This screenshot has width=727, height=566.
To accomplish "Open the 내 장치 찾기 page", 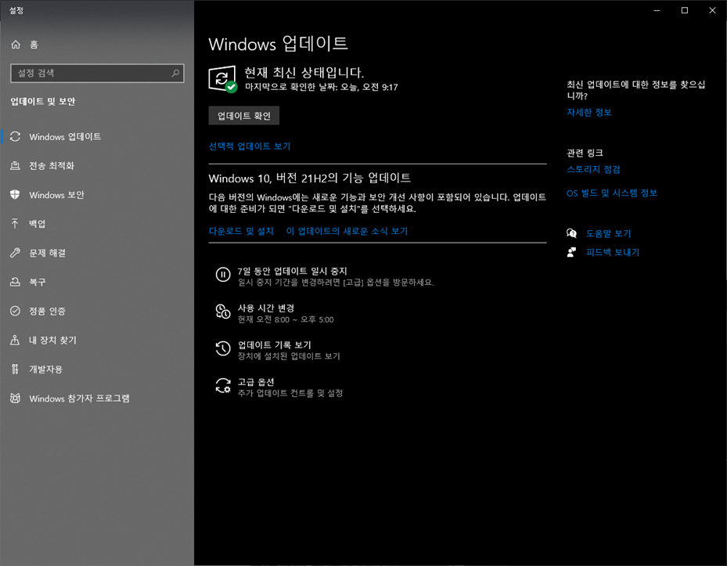I will (x=97, y=340).
